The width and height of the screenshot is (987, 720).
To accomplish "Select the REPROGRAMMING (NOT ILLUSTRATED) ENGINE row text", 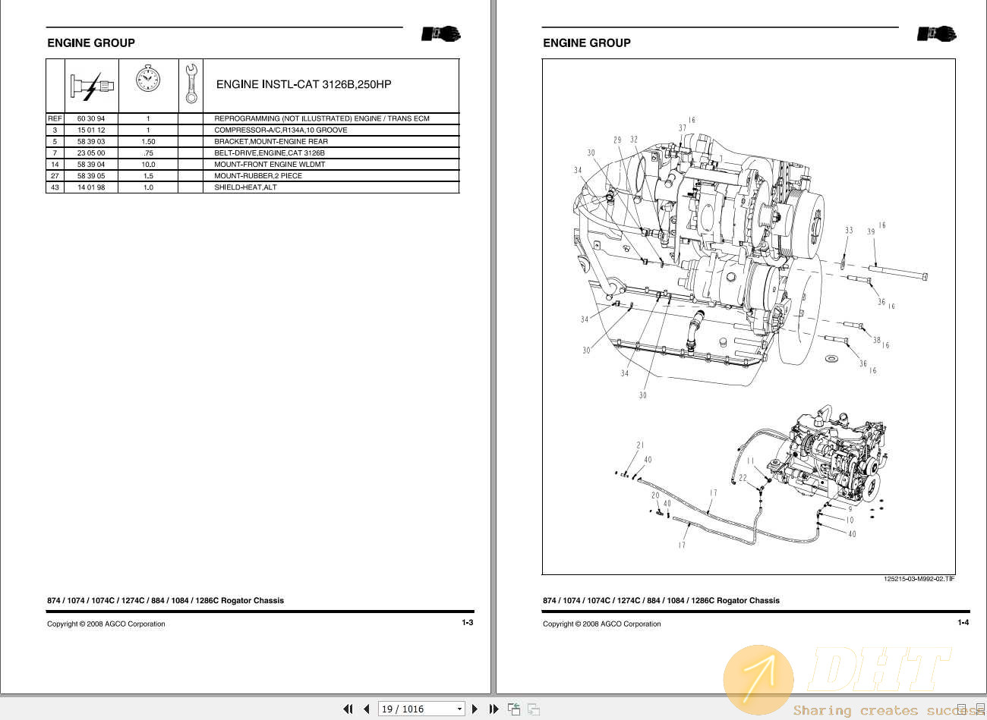I will click(x=322, y=118).
